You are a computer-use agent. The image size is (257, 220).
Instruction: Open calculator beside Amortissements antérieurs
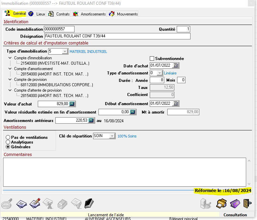[91, 121]
